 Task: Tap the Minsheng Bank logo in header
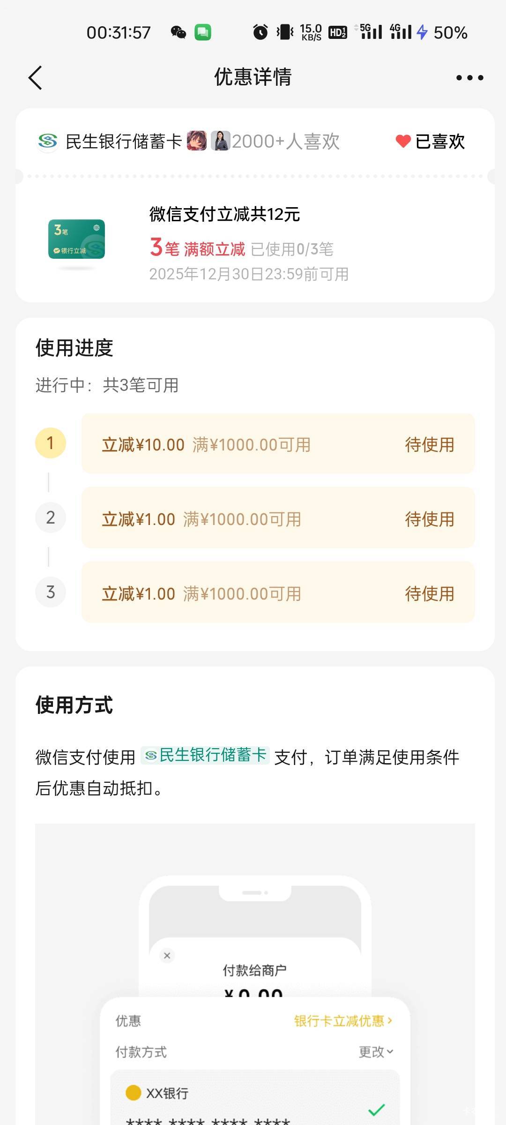tap(48, 141)
